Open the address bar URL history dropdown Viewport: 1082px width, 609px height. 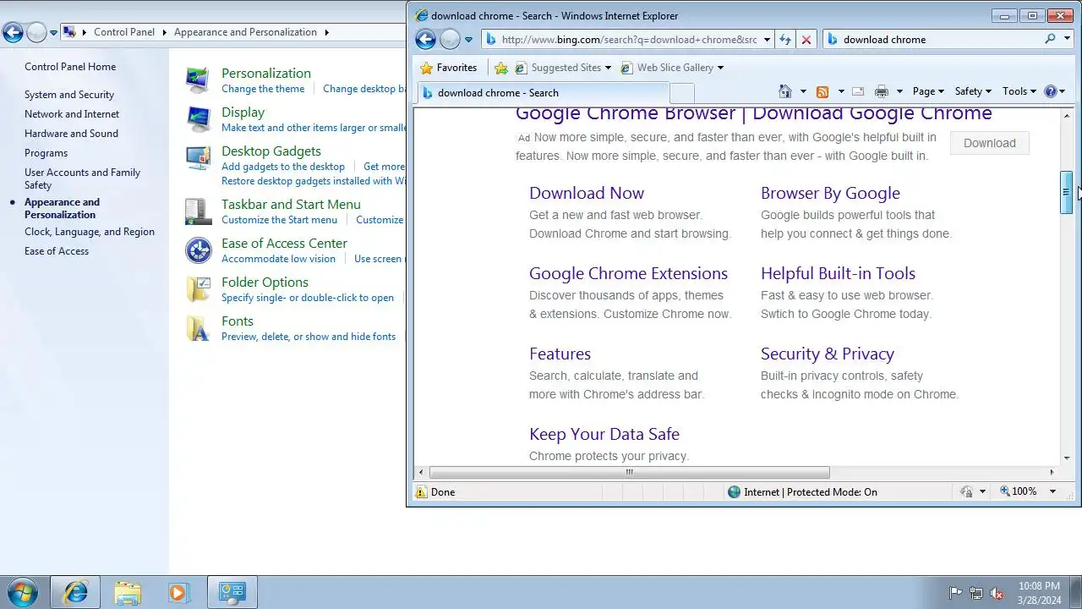click(x=767, y=40)
